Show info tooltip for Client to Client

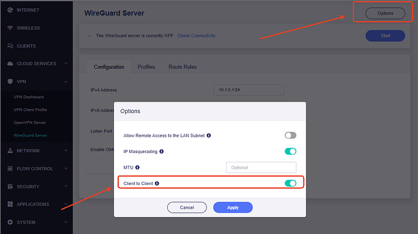pyautogui.click(x=157, y=183)
